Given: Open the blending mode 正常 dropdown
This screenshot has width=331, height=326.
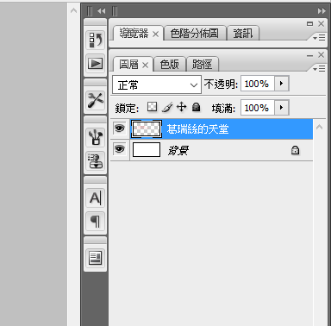Looking at the screenshot, I should (157, 85).
